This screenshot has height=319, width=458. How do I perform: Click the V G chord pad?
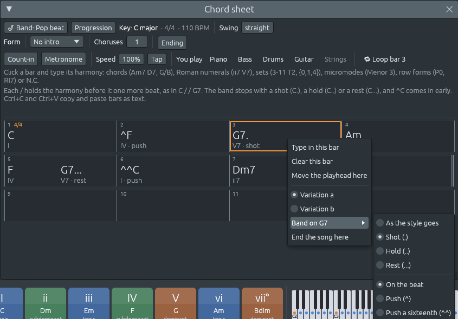tap(176, 303)
